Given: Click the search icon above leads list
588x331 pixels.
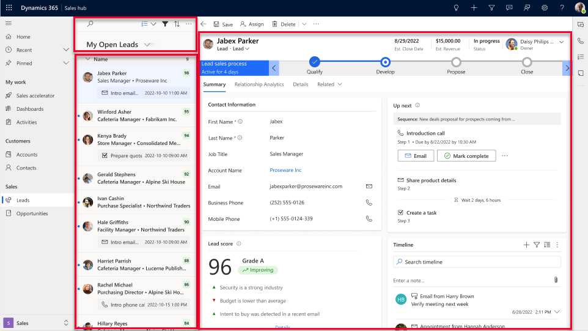Looking at the screenshot, I should 90,24.
